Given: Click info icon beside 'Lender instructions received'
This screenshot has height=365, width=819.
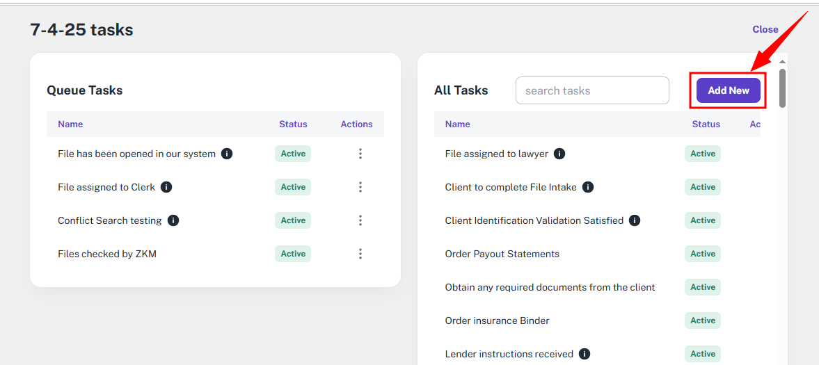Looking at the screenshot, I should [585, 354].
